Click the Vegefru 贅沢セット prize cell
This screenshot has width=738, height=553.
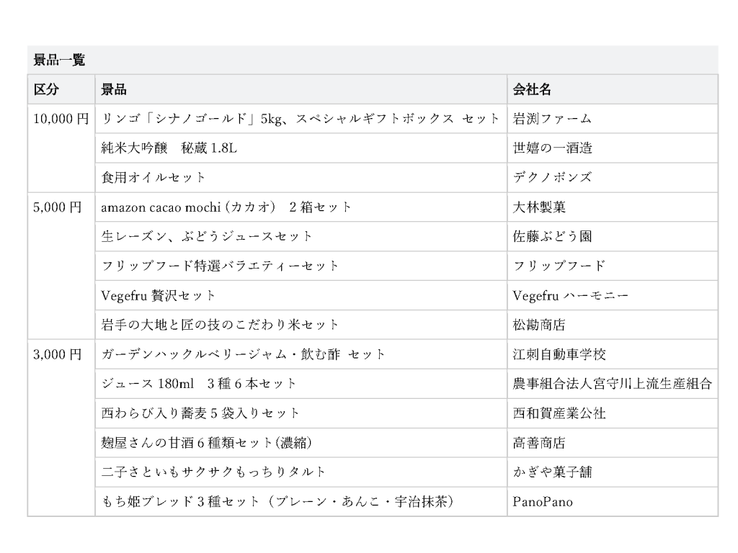[301, 295]
